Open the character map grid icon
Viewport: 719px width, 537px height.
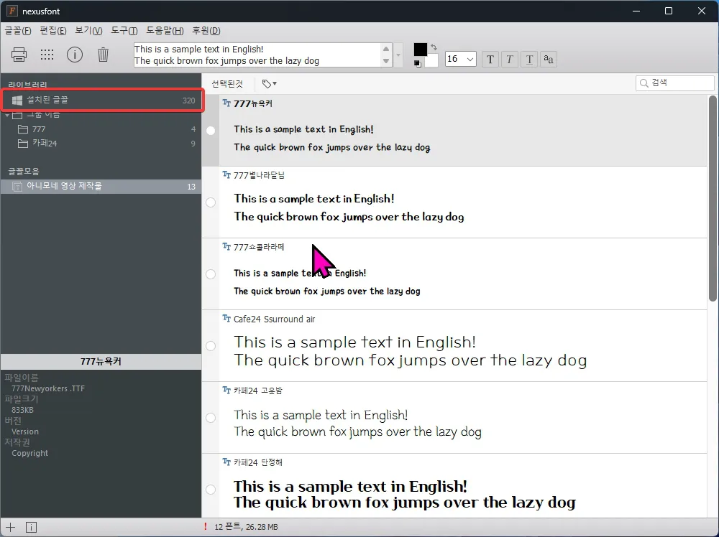point(47,55)
